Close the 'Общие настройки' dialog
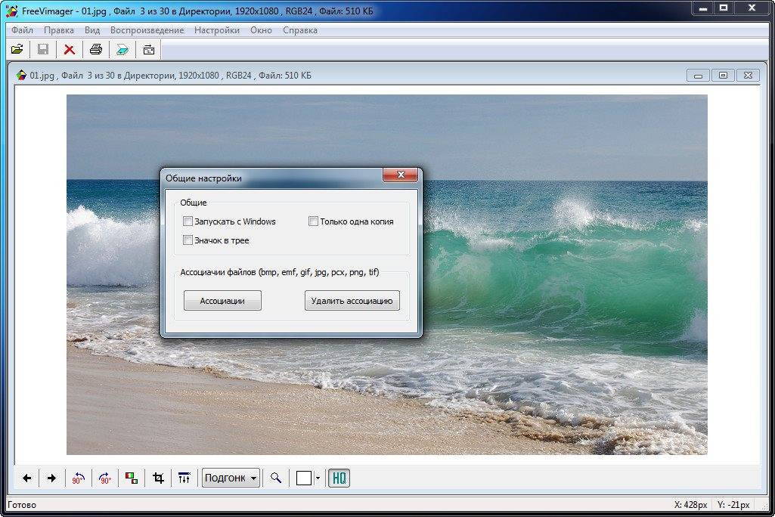The width and height of the screenshot is (775, 517). 400,175
